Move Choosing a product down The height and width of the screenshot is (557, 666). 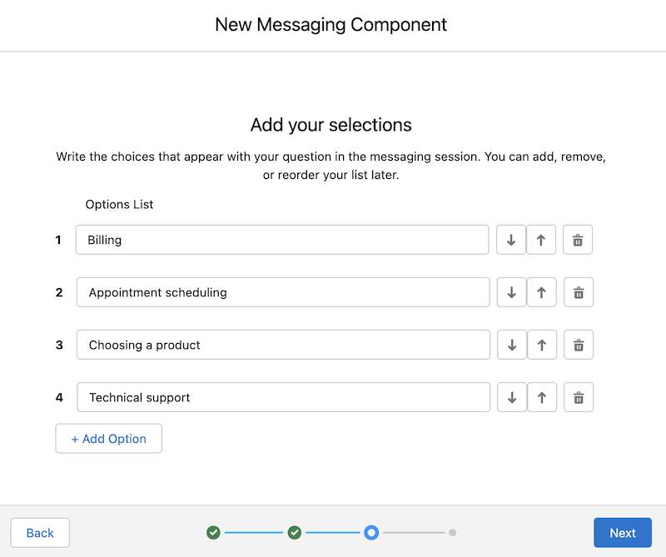coord(511,345)
